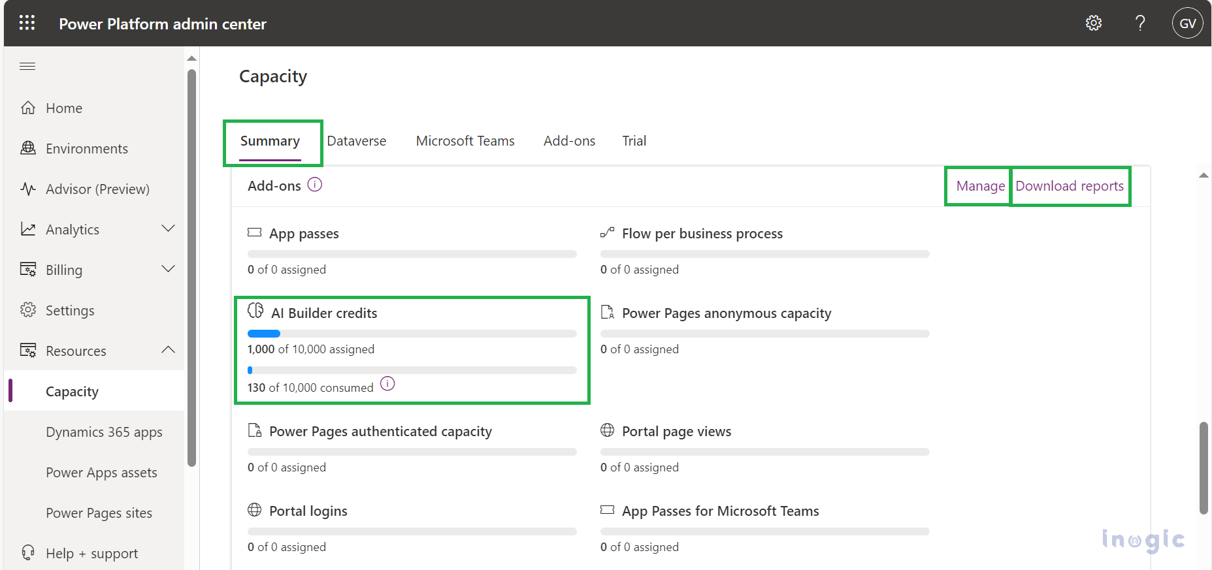Click the info icon beside consumed credits
Viewport: 1212px width, 570px height.
tap(387, 383)
